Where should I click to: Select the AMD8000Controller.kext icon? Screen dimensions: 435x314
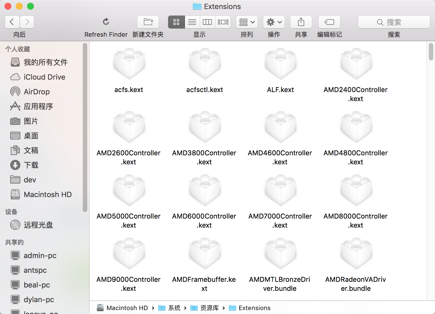point(356,190)
